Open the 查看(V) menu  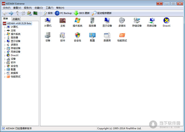(x=17, y=8)
